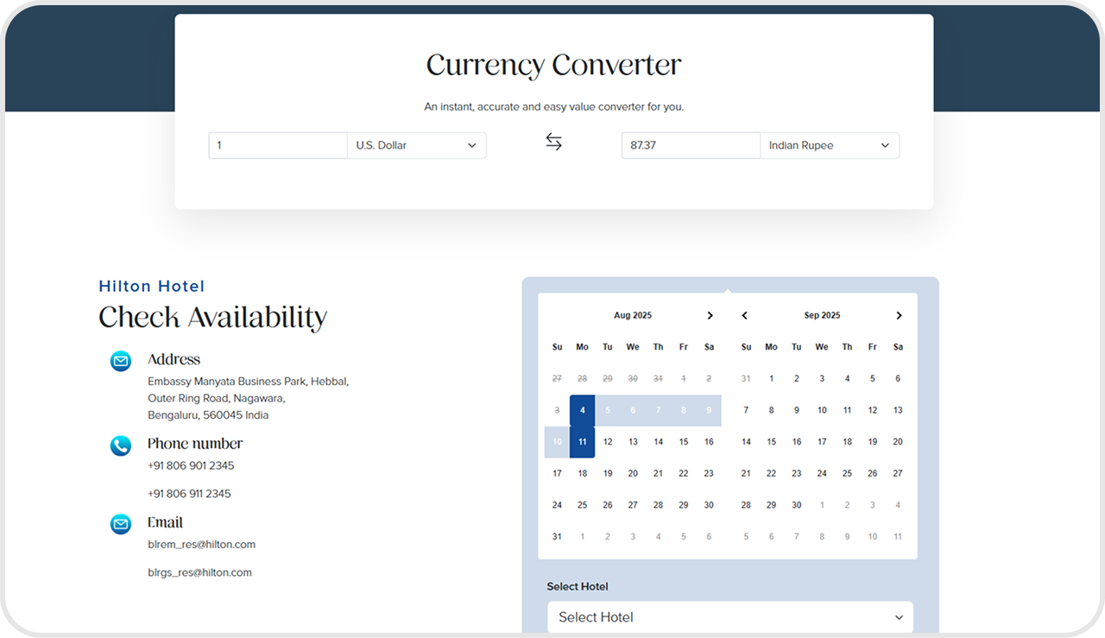Click the Check Availability heading

(213, 318)
